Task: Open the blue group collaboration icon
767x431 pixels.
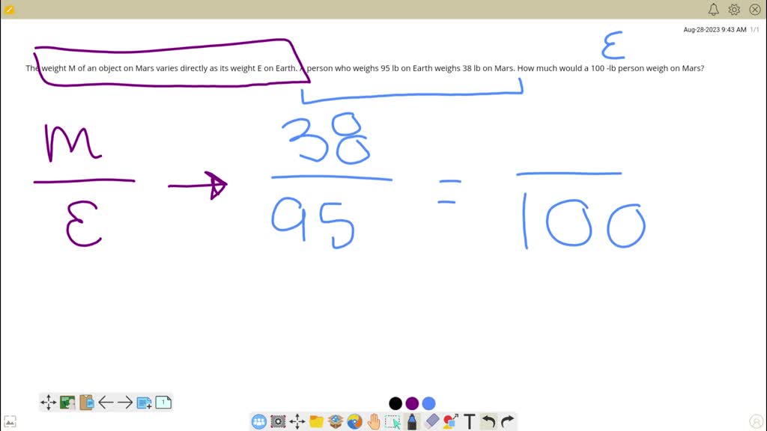Action: pos(258,421)
